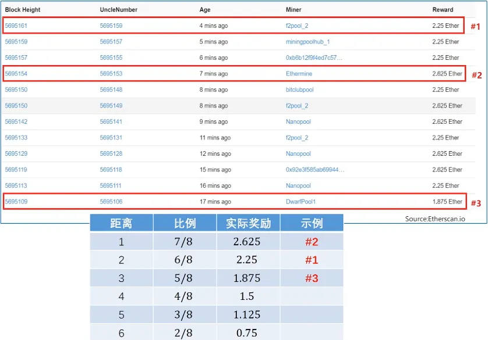Open miner miningpoolhub_1 link
Viewport: 488px width, 340px height.
(x=308, y=42)
